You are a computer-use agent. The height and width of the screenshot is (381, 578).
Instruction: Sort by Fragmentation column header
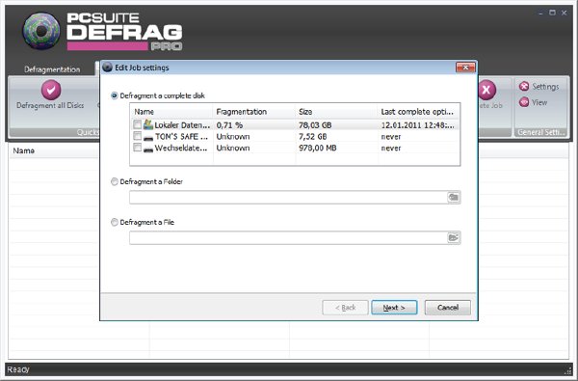point(254,112)
